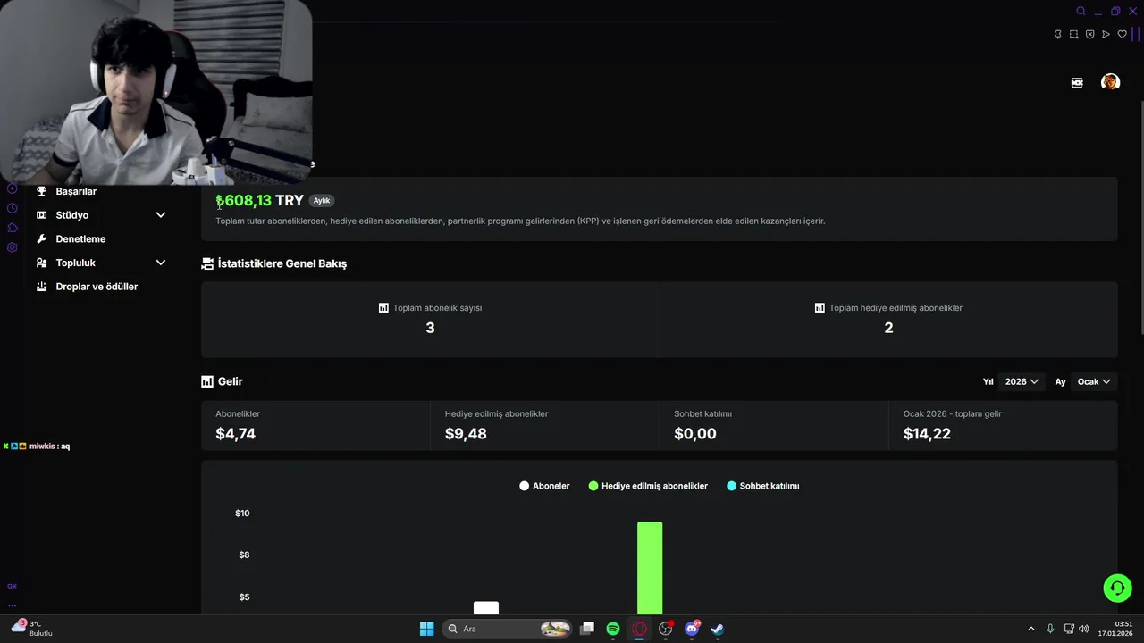The width and height of the screenshot is (1144, 643).
Task: Open the clock and date panel
Action: click(x=1116, y=629)
